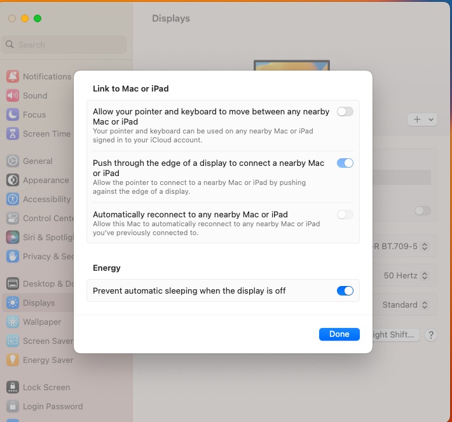Open Lock Screen settings label
452x422 pixels.
pos(46,388)
